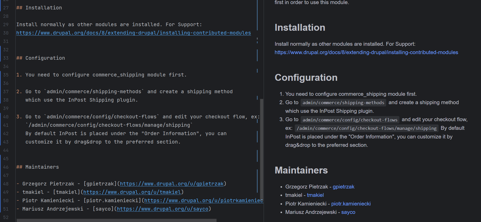Open gpietrzak maintainer link in the preview
481x222 pixels.
tap(344, 187)
